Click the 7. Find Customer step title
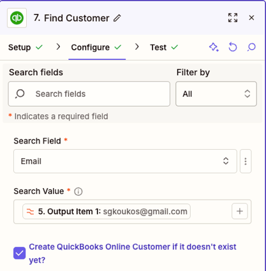This screenshot has height=271, width=266. click(x=71, y=18)
